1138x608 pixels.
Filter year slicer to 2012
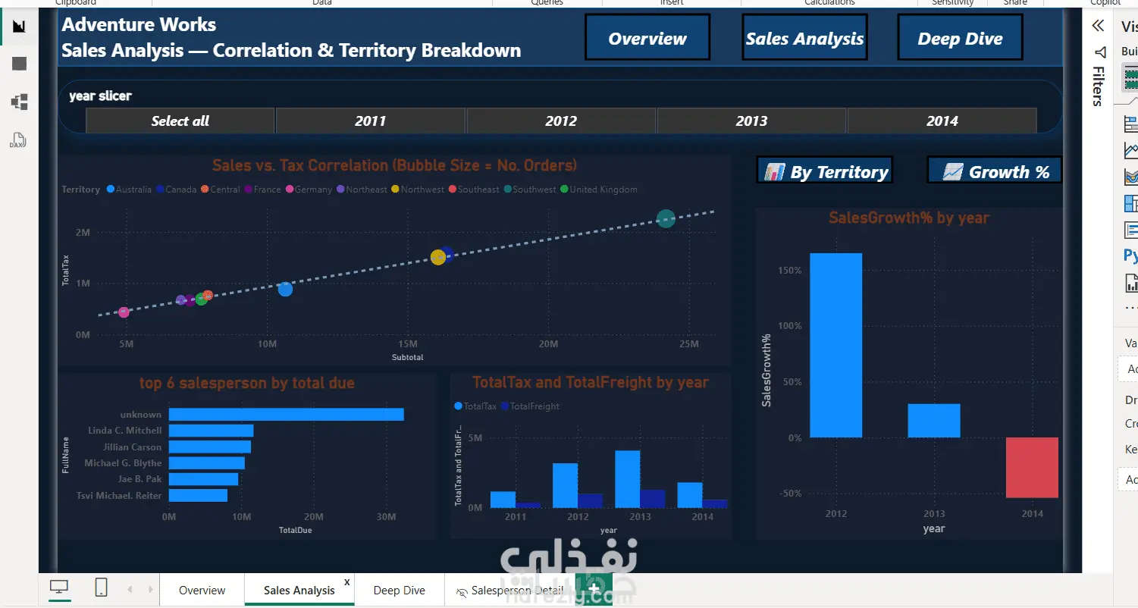[x=561, y=121]
